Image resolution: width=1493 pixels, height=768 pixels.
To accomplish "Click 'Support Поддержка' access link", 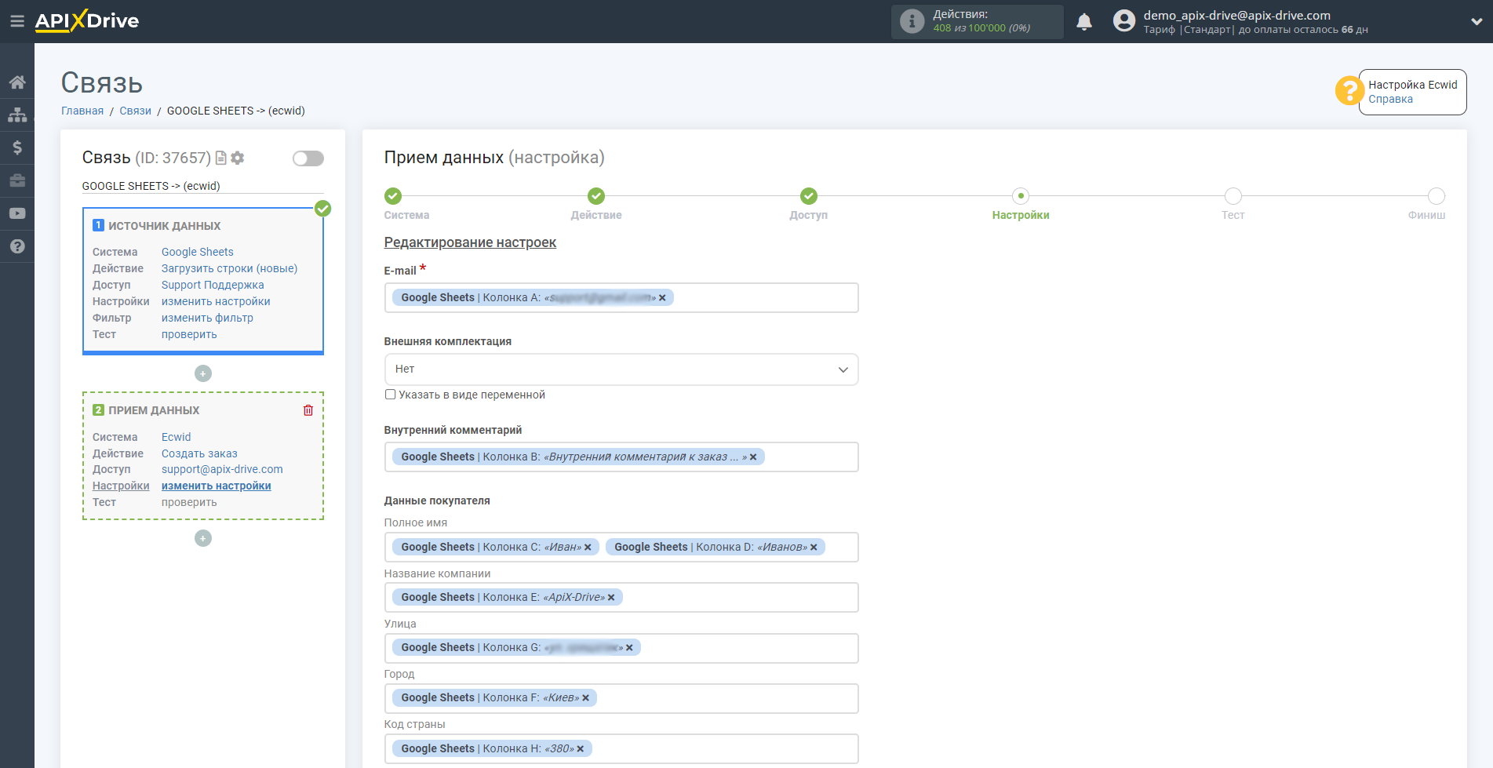I will coord(213,285).
